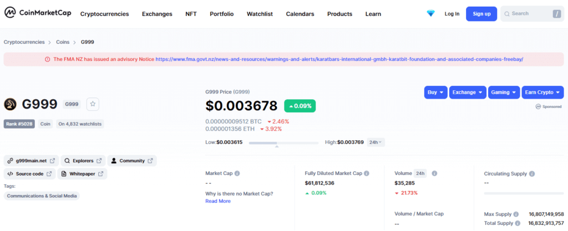The width and height of the screenshot is (568, 231).
Task: Open the Cryptocurrencies menu
Action: [104, 14]
